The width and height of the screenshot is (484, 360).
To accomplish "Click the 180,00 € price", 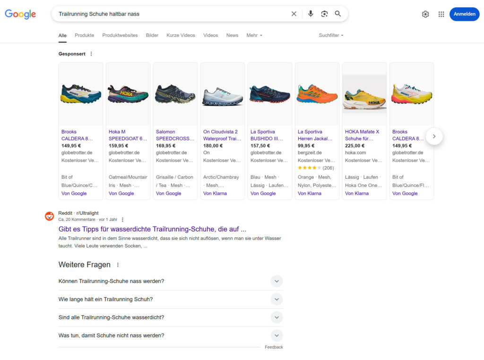I will pos(213,145).
